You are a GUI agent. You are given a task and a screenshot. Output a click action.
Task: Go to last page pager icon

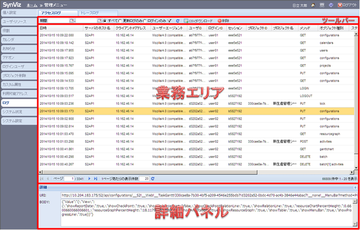pyautogui.click(x=95, y=178)
